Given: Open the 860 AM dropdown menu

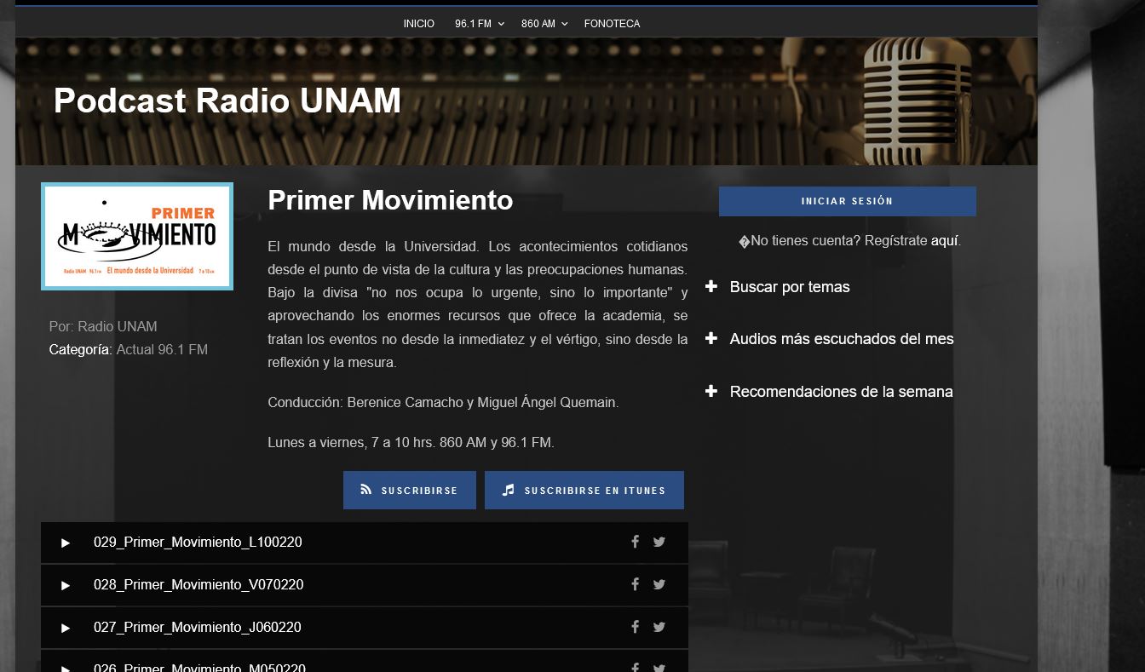Looking at the screenshot, I should [544, 24].
